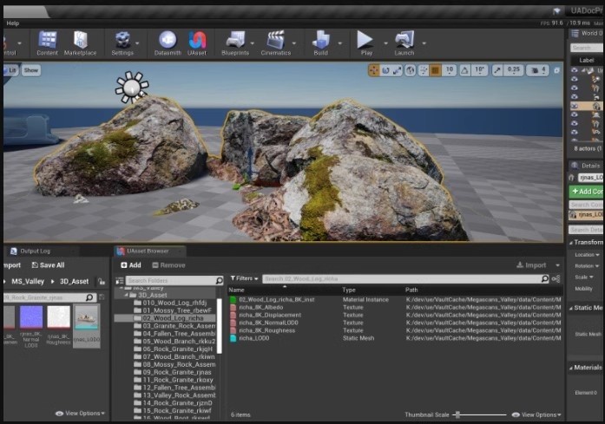Toggle visibility eye of the third outliner actor
The width and height of the screenshot is (605, 424).
(575, 88)
